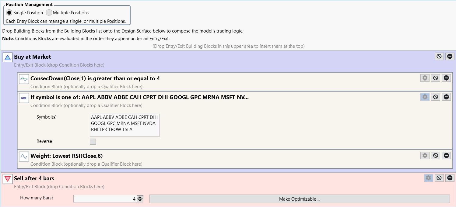Open settings gear for ConsecDown condition
The height and width of the screenshot is (207, 456).
point(425,78)
